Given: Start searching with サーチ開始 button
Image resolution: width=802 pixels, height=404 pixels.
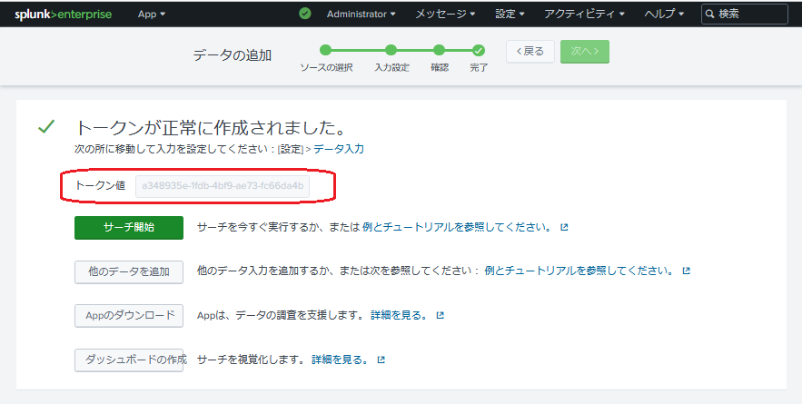Looking at the screenshot, I should click(x=129, y=228).
